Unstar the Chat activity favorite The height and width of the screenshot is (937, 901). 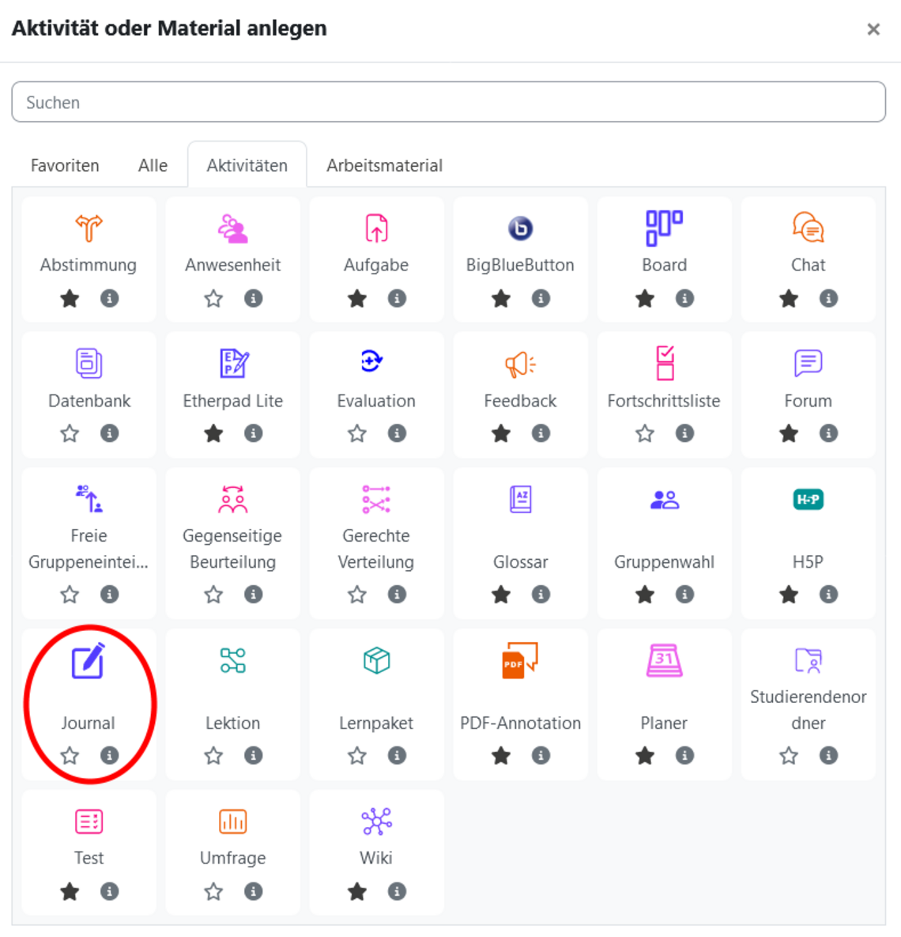(789, 299)
